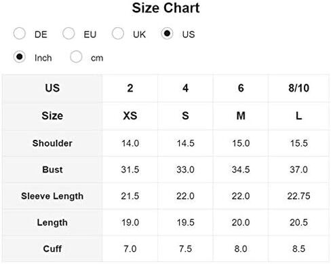Click the 7.0 cuff value
Image resolution: width=331 pixels, height=264 pixels.
click(x=130, y=249)
